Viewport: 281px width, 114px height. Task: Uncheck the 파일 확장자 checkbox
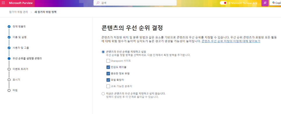point(108,80)
